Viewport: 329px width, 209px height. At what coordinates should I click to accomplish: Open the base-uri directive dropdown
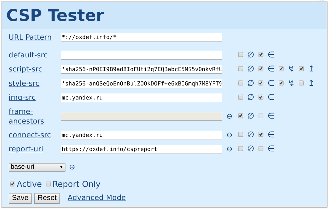[37, 167]
